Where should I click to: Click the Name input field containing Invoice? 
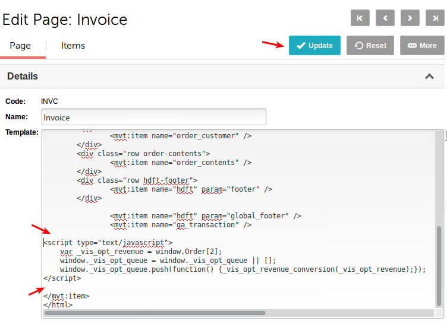(154, 117)
